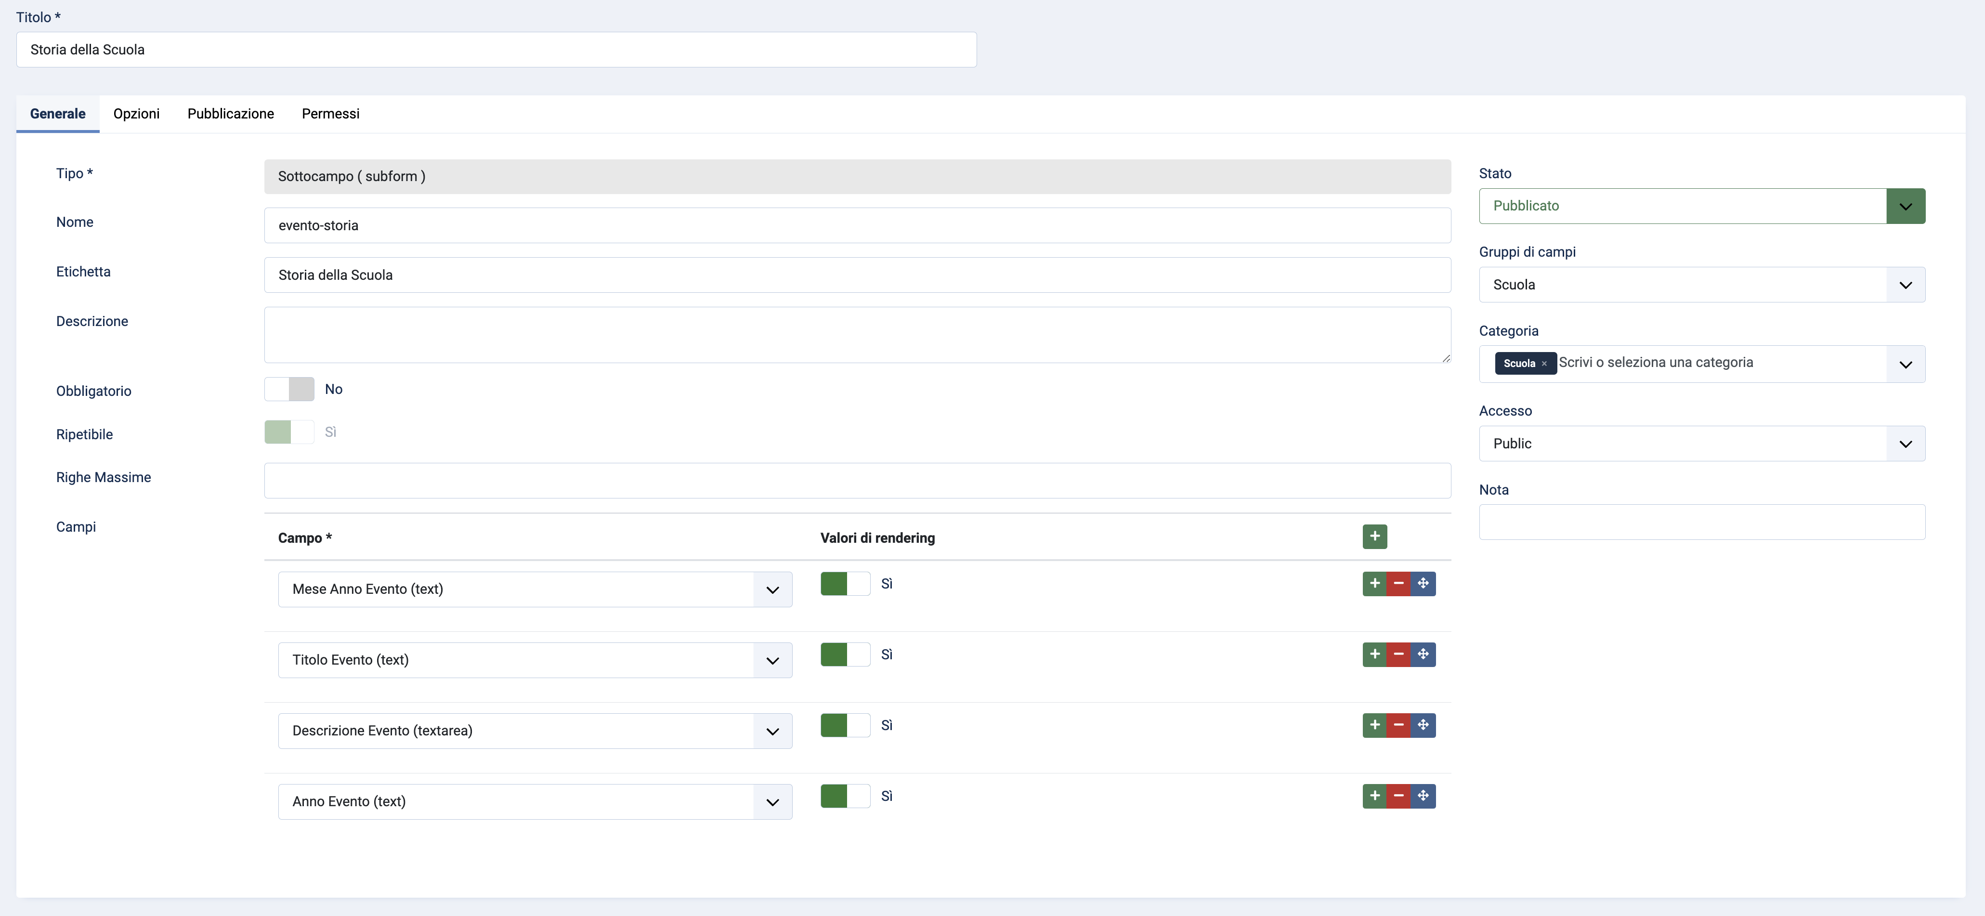Screen dimensions: 1985x916
Task: Open the Stato dropdown showing Pubblicato
Action: 1701,206
